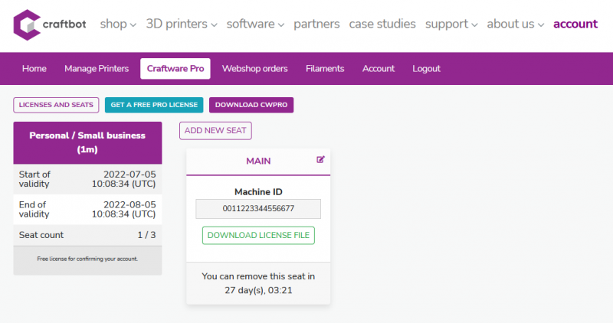This screenshot has height=323, width=613.
Task: Open case studies page
Action: tap(382, 24)
